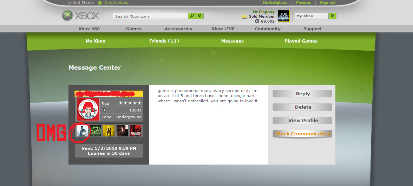Open the Accessories menu

click(x=178, y=29)
